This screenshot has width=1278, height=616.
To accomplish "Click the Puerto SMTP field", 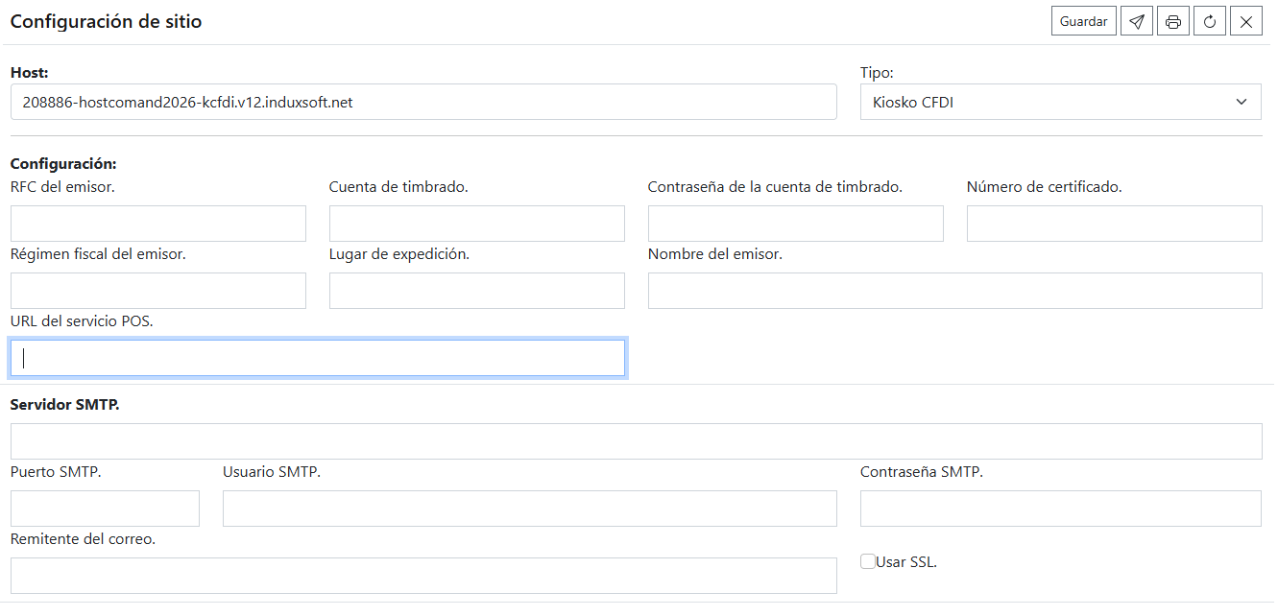I will [105, 509].
